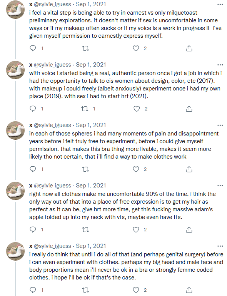
Task: Open more menu on the bra thing tweet
Action: point(220,125)
